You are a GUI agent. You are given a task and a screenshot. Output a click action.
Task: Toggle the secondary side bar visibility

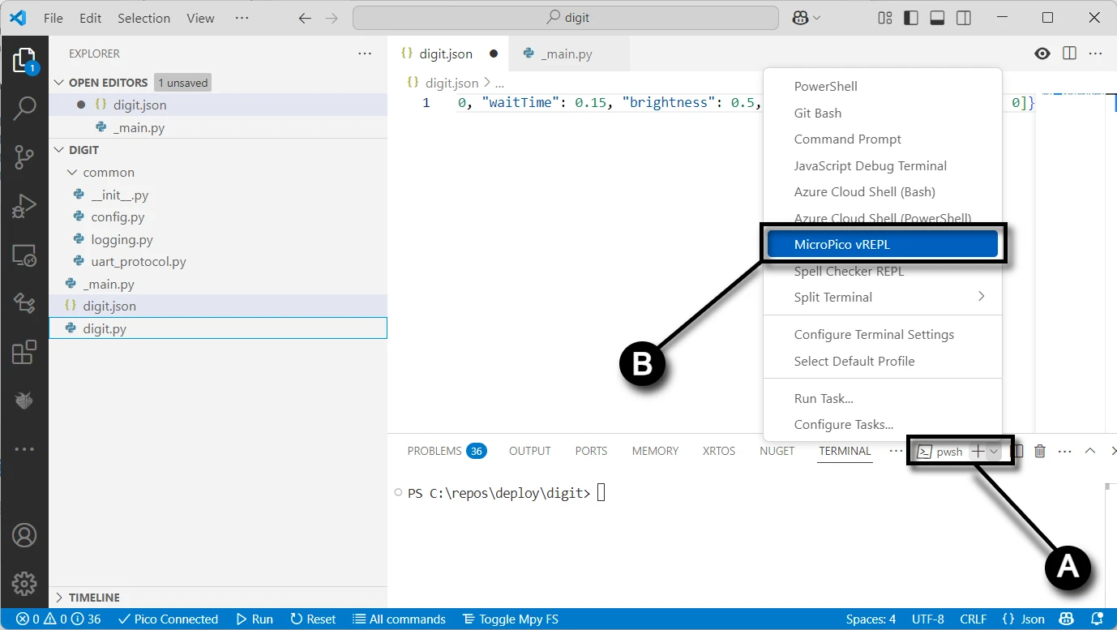tap(963, 18)
